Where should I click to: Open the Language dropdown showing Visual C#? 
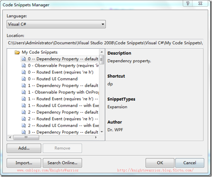pos(56,24)
